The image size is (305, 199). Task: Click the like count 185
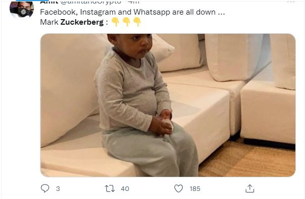pos(195,189)
